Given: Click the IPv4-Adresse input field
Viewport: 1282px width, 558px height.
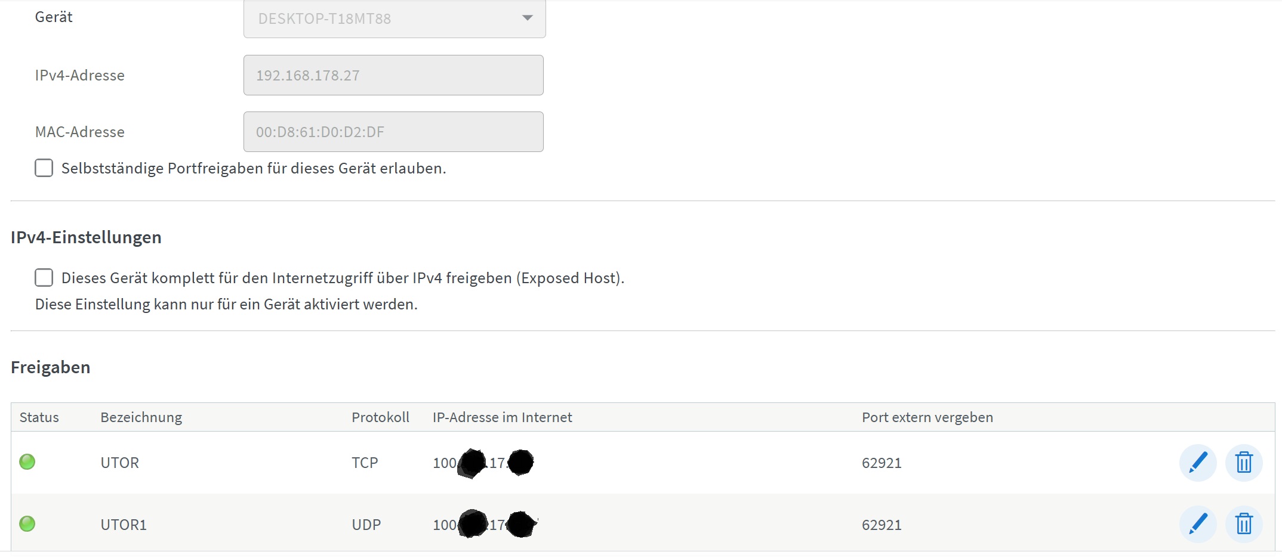Looking at the screenshot, I should [393, 75].
